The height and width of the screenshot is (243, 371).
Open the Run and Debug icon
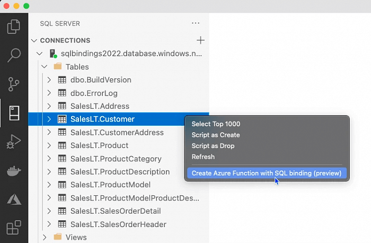(x=14, y=142)
